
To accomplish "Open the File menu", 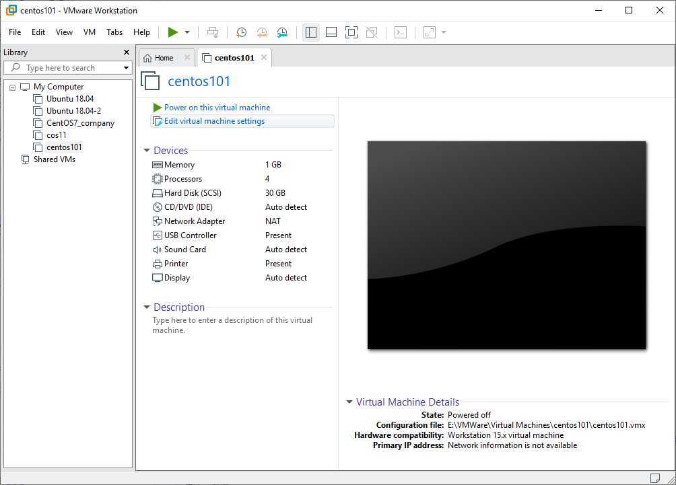I will point(15,32).
